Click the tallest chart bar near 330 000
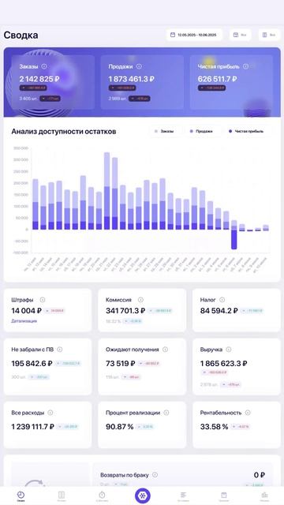 pos(107,191)
